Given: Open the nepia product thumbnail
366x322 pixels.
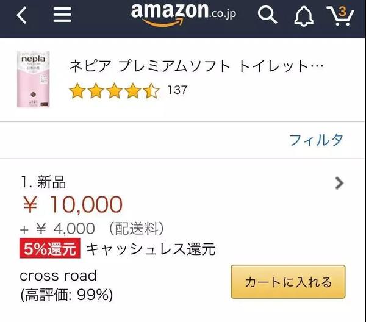Looking at the screenshot, I should [34, 79].
